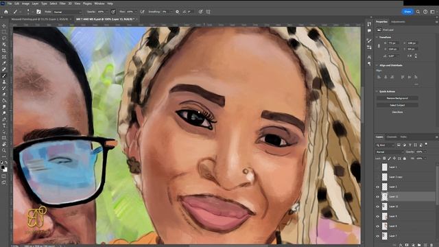Toggle the width-height link in Transform

coord(379,46)
